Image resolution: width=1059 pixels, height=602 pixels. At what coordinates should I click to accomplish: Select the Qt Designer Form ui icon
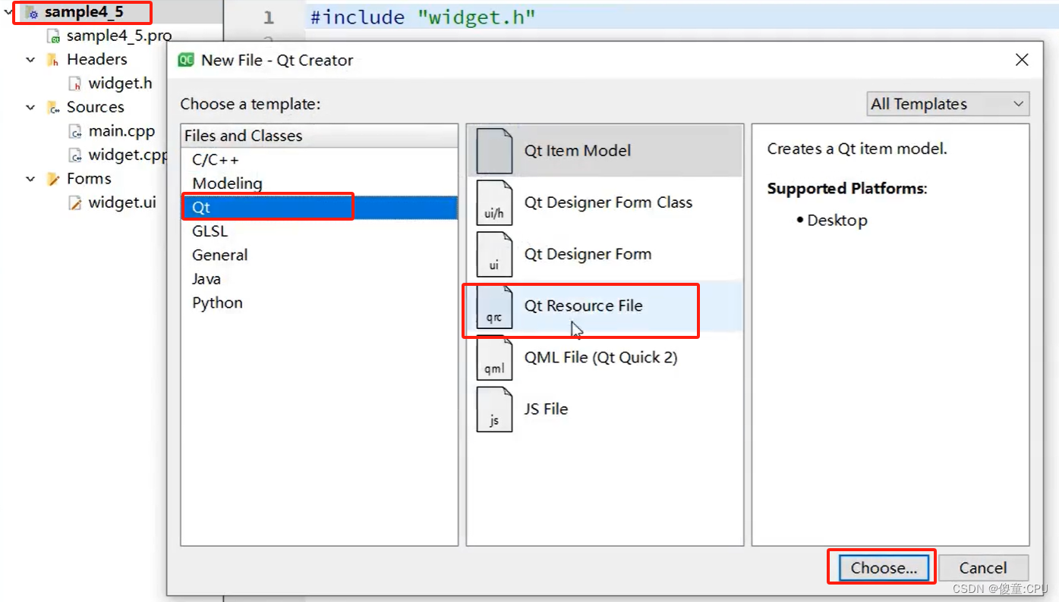coord(494,254)
